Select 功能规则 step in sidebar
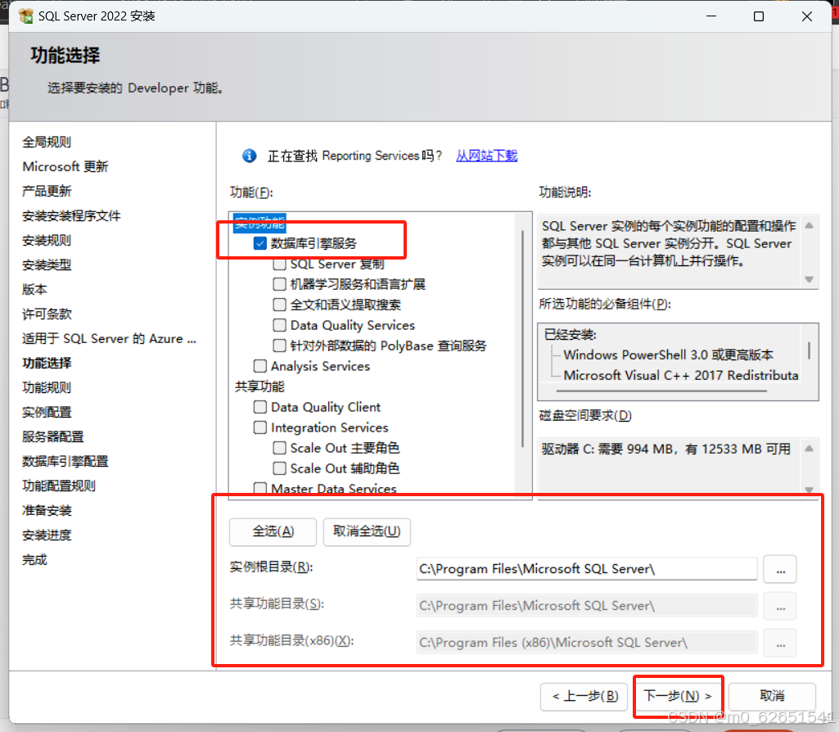Screen dimensions: 839x732 47,387
